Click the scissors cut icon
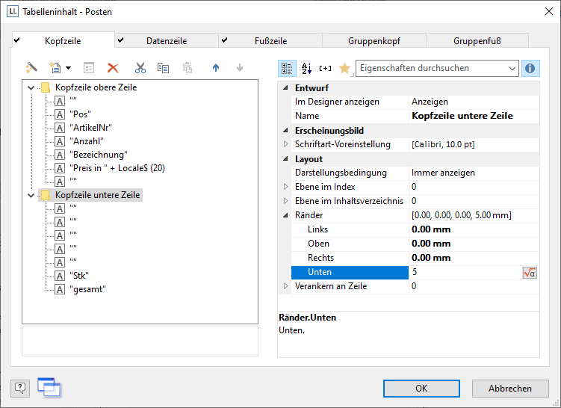The width and height of the screenshot is (561, 408). pyautogui.click(x=140, y=68)
